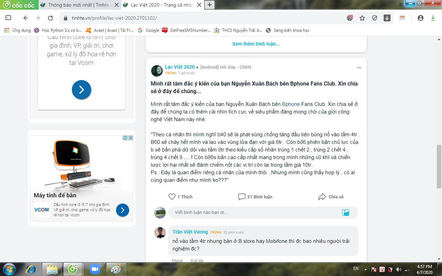Open Trần Việt Vương commenter profile
This screenshot has width=442, height=276.
coord(190,232)
